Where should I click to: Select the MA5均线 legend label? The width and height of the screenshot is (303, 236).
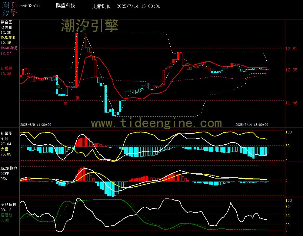pos(8,38)
